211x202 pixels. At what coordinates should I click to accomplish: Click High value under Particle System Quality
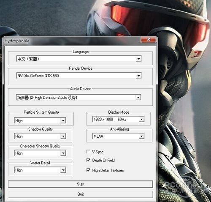point(19,120)
